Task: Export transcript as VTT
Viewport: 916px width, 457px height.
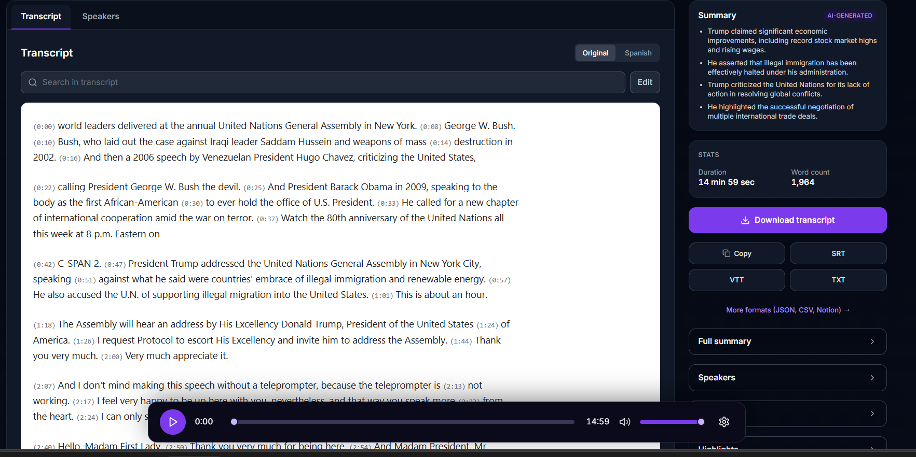Action: (736, 280)
